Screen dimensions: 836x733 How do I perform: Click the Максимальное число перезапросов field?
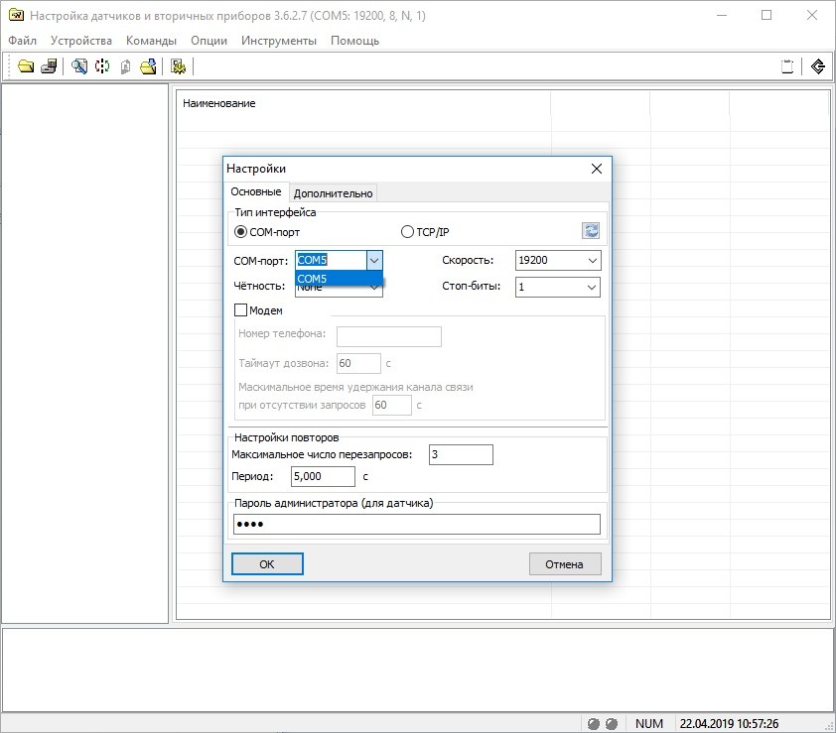point(461,454)
